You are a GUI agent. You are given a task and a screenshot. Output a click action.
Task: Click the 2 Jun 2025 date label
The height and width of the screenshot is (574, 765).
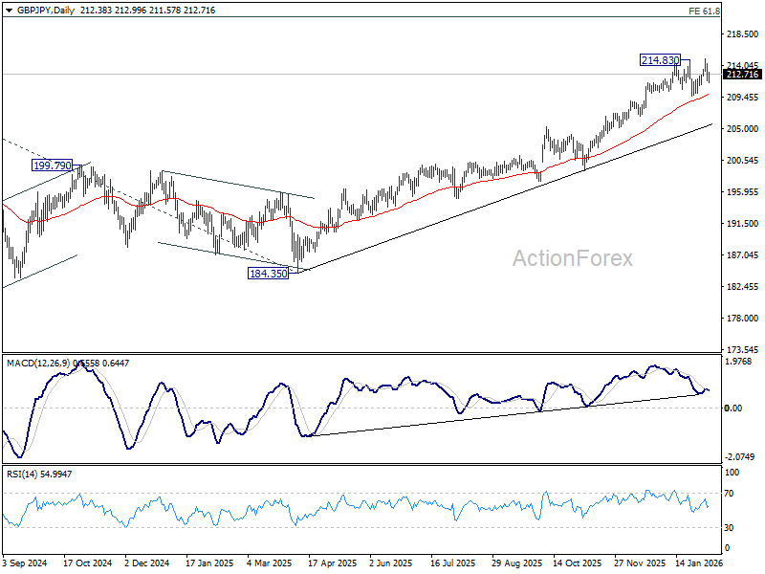pyautogui.click(x=391, y=563)
